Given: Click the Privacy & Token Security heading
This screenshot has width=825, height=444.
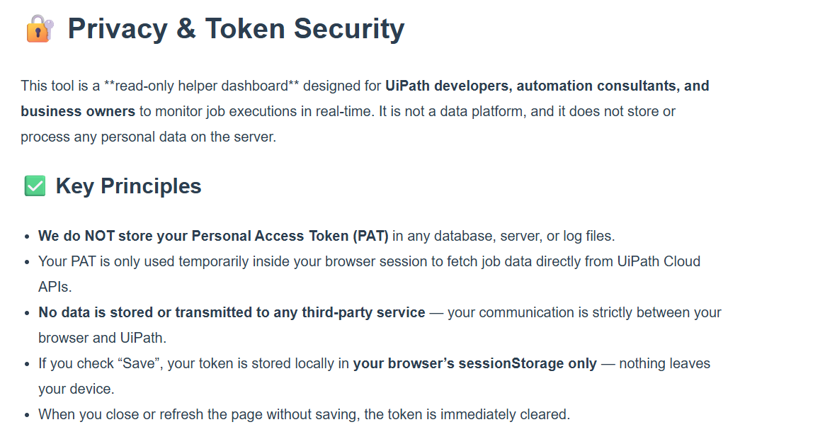Looking at the screenshot, I should [237, 28].
